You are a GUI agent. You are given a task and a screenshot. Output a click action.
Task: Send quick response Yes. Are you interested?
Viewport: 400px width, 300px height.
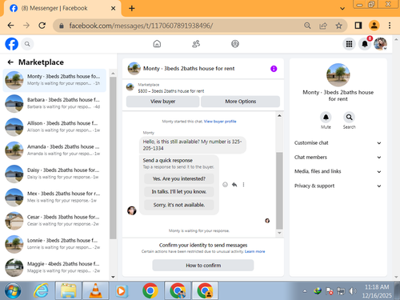click(179, 178)
